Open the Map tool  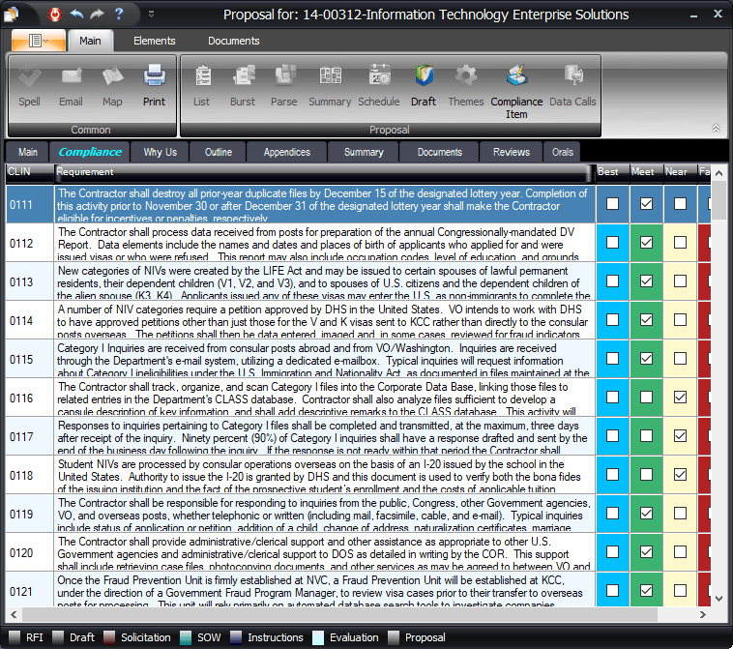click(x=112, y=76)
